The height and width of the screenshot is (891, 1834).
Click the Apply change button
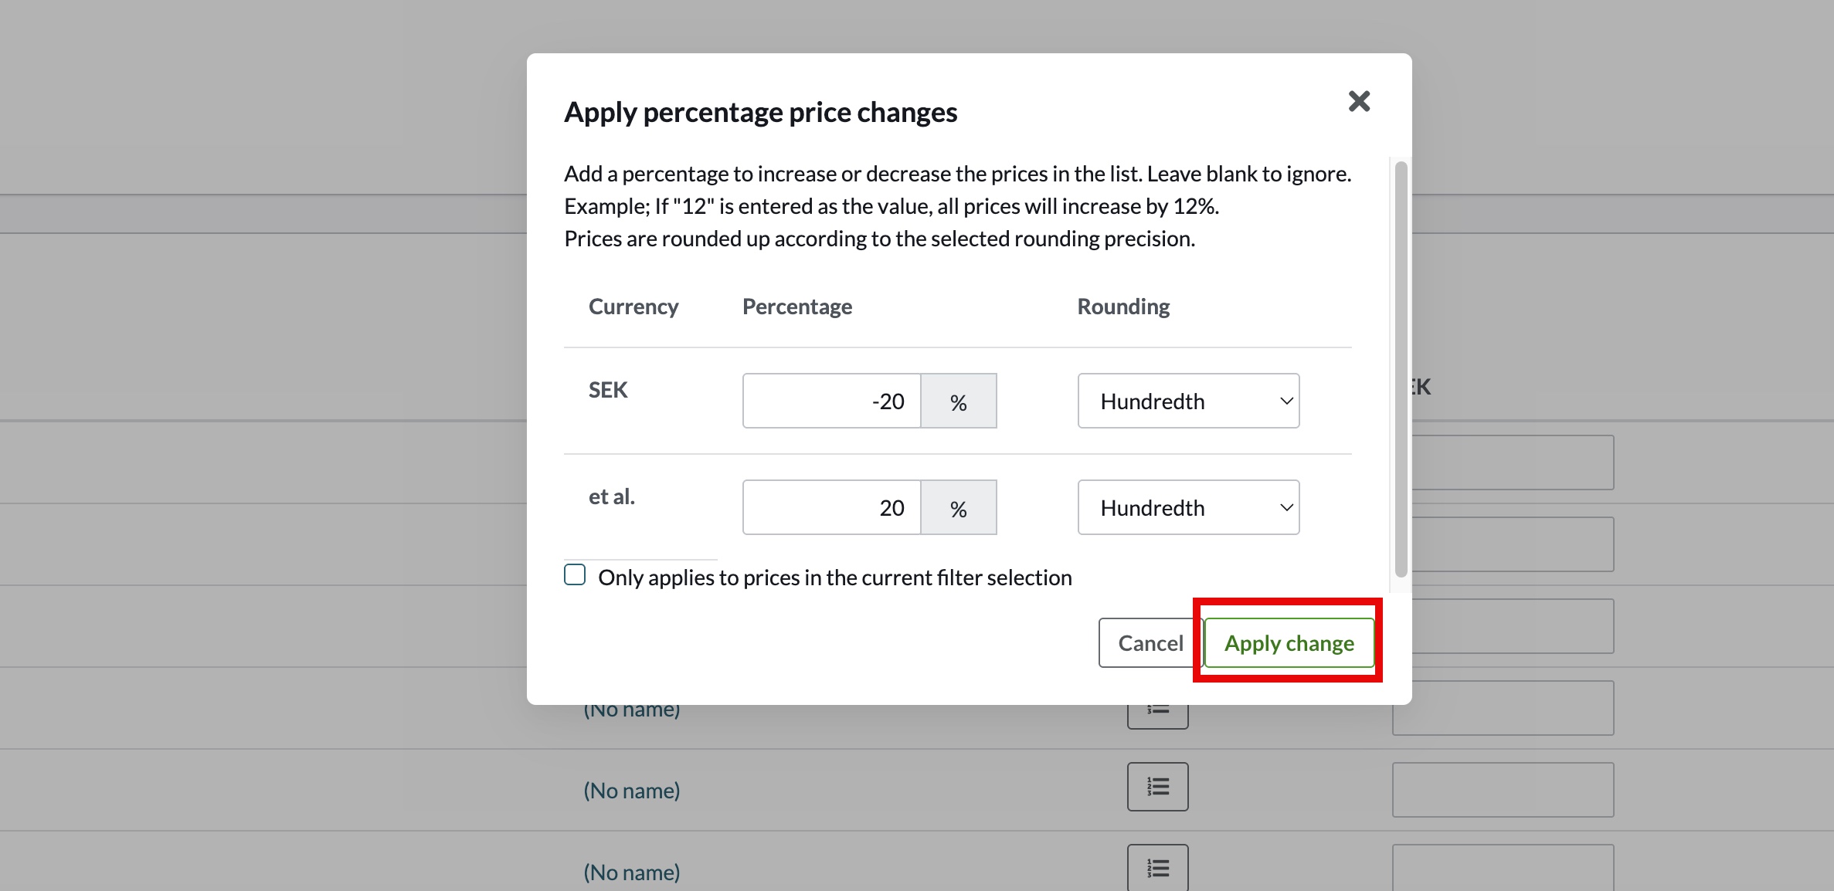click(x=1289, y=642)
